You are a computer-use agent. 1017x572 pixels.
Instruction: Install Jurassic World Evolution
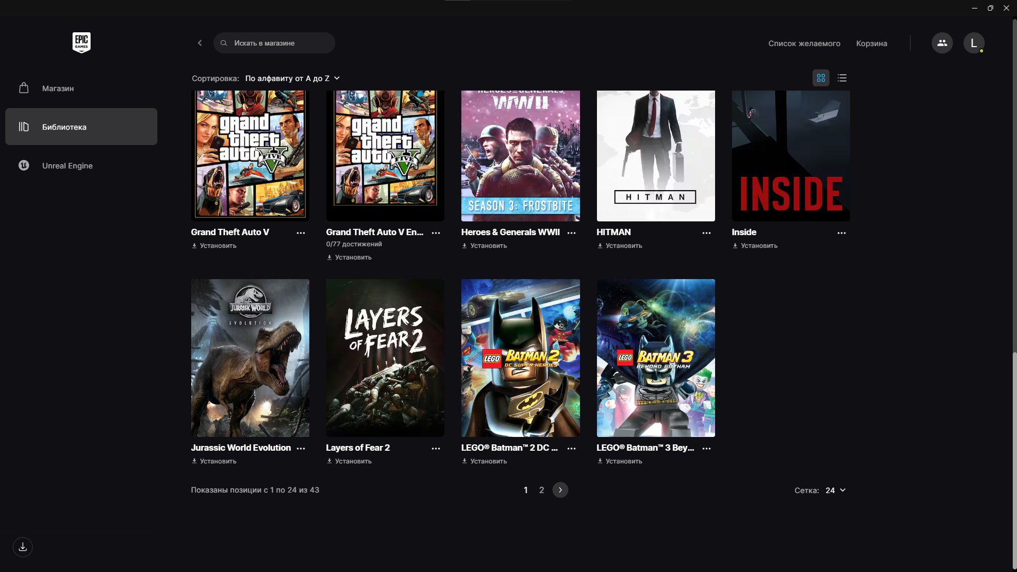(x=214, y=461)
